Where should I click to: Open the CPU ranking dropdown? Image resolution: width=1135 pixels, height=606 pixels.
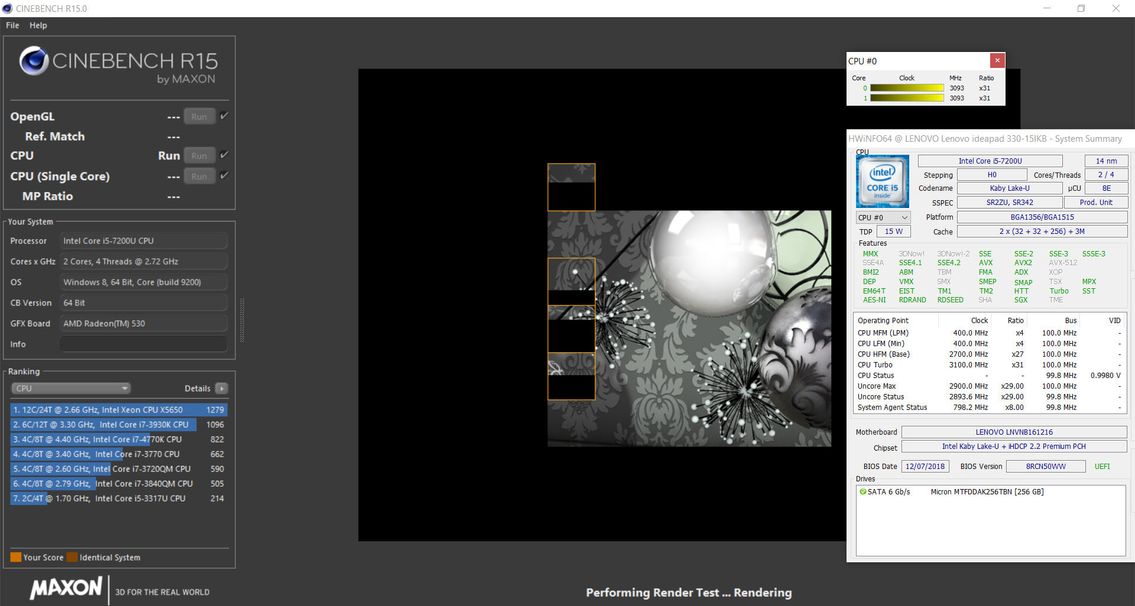(71, 388)
